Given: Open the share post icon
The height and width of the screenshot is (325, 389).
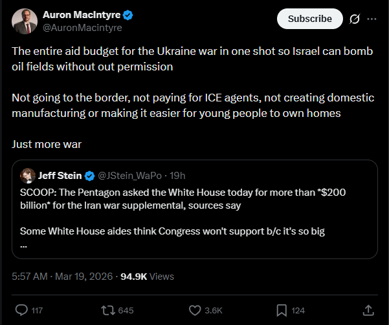Looking at the screenshot, I should (x=368, y=310).
